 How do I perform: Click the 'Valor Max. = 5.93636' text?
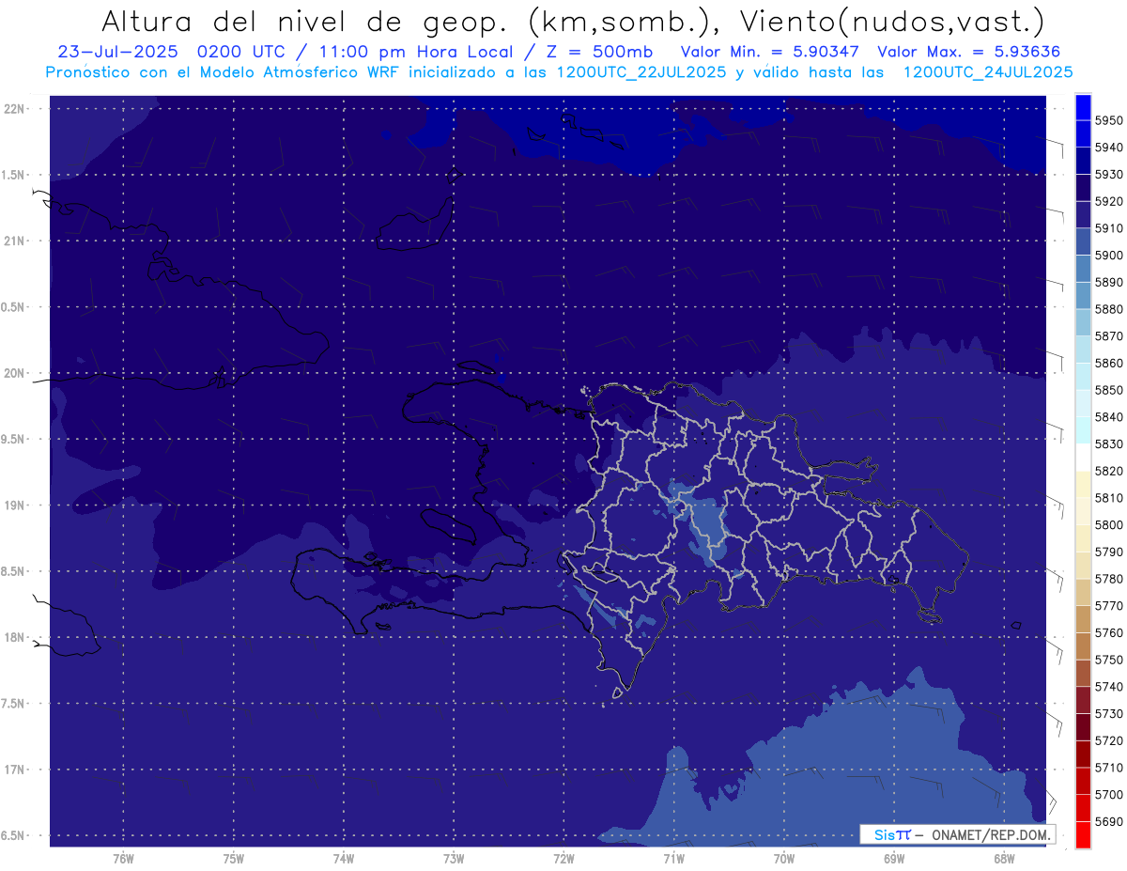971,53
